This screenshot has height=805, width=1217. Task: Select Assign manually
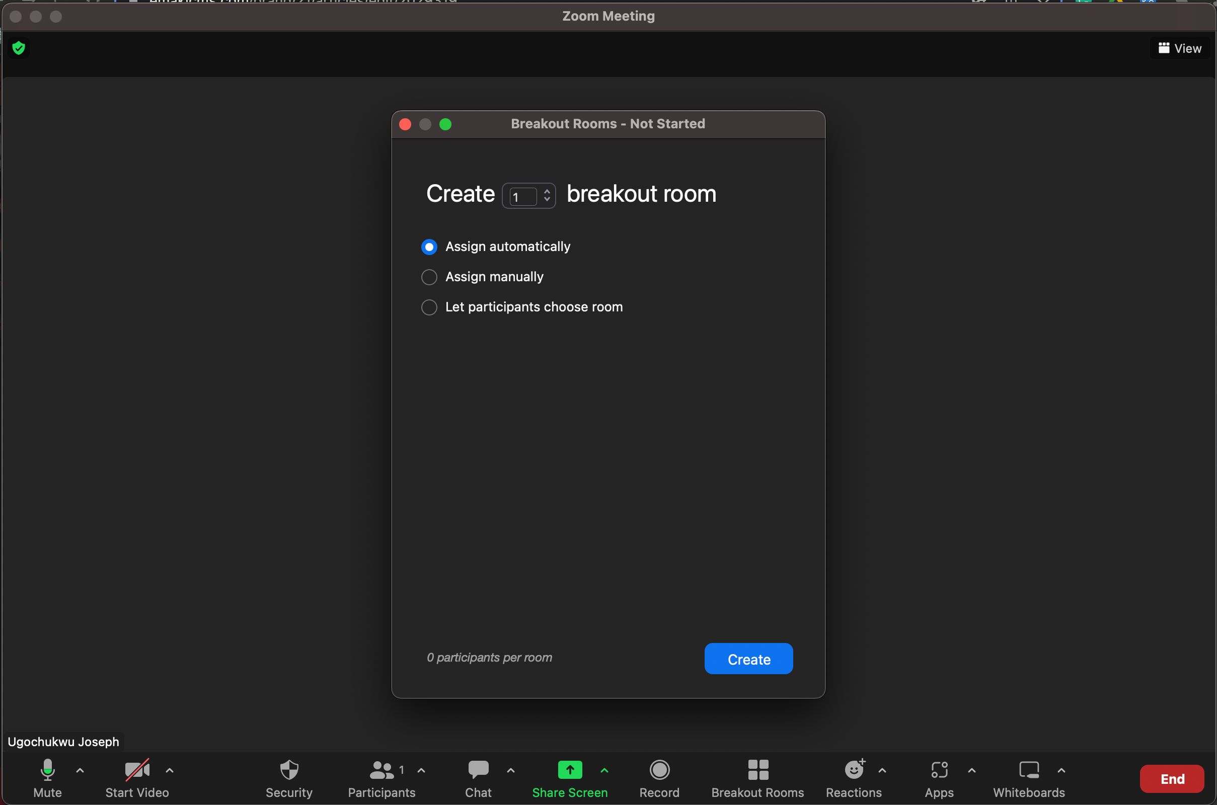(x=429, y=277)
